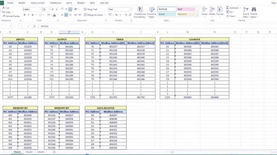Click the formula bar showing 001281
This screenshot has height=155, width=277.
[x=157, y=26]
